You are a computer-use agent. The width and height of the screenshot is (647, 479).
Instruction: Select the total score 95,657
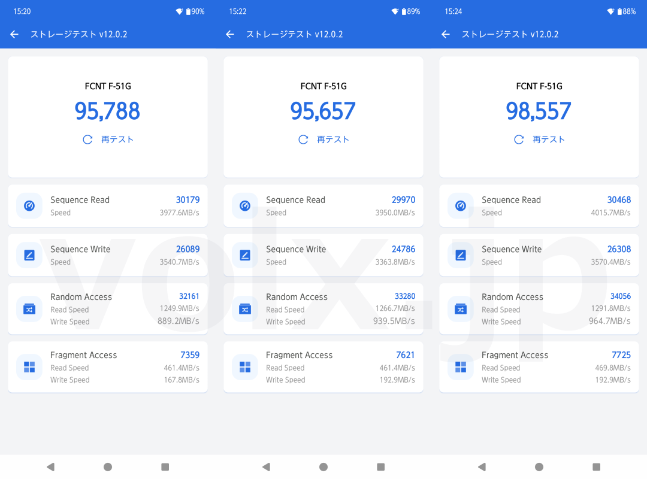coord(323,111)
